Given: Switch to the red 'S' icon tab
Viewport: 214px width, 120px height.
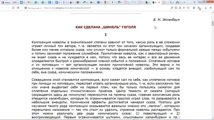Looking at the screenshot, I should pyautogui.click(x=106, y=2).
